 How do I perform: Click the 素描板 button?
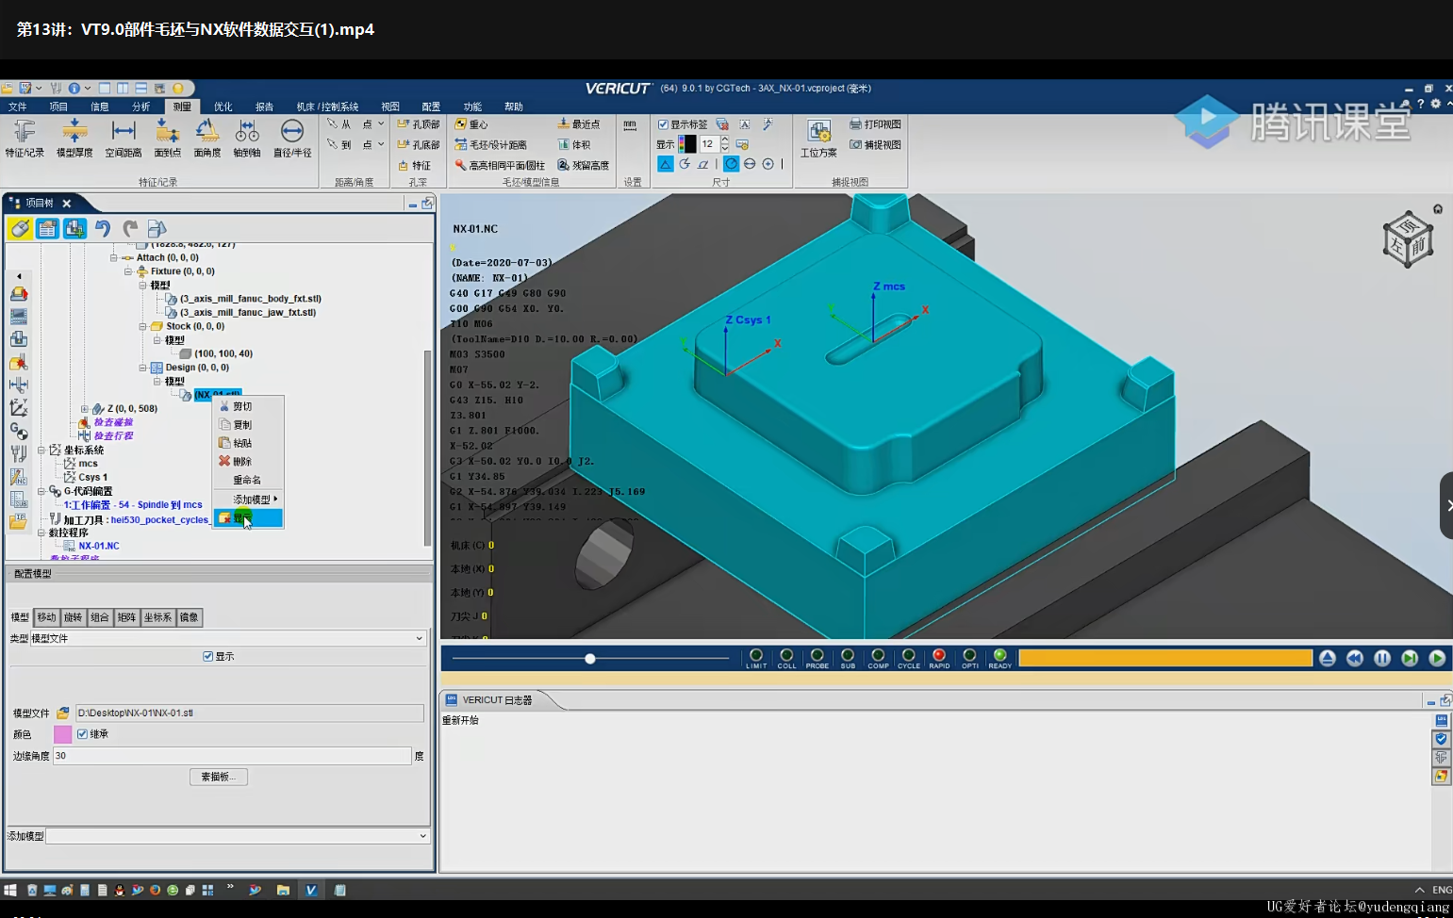pyautogui.click(x=220, y=777)
